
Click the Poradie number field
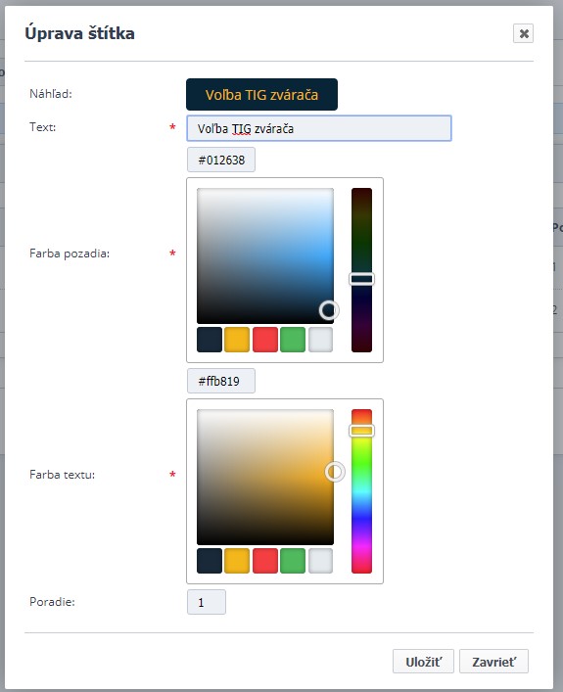[x=207, y=602]
